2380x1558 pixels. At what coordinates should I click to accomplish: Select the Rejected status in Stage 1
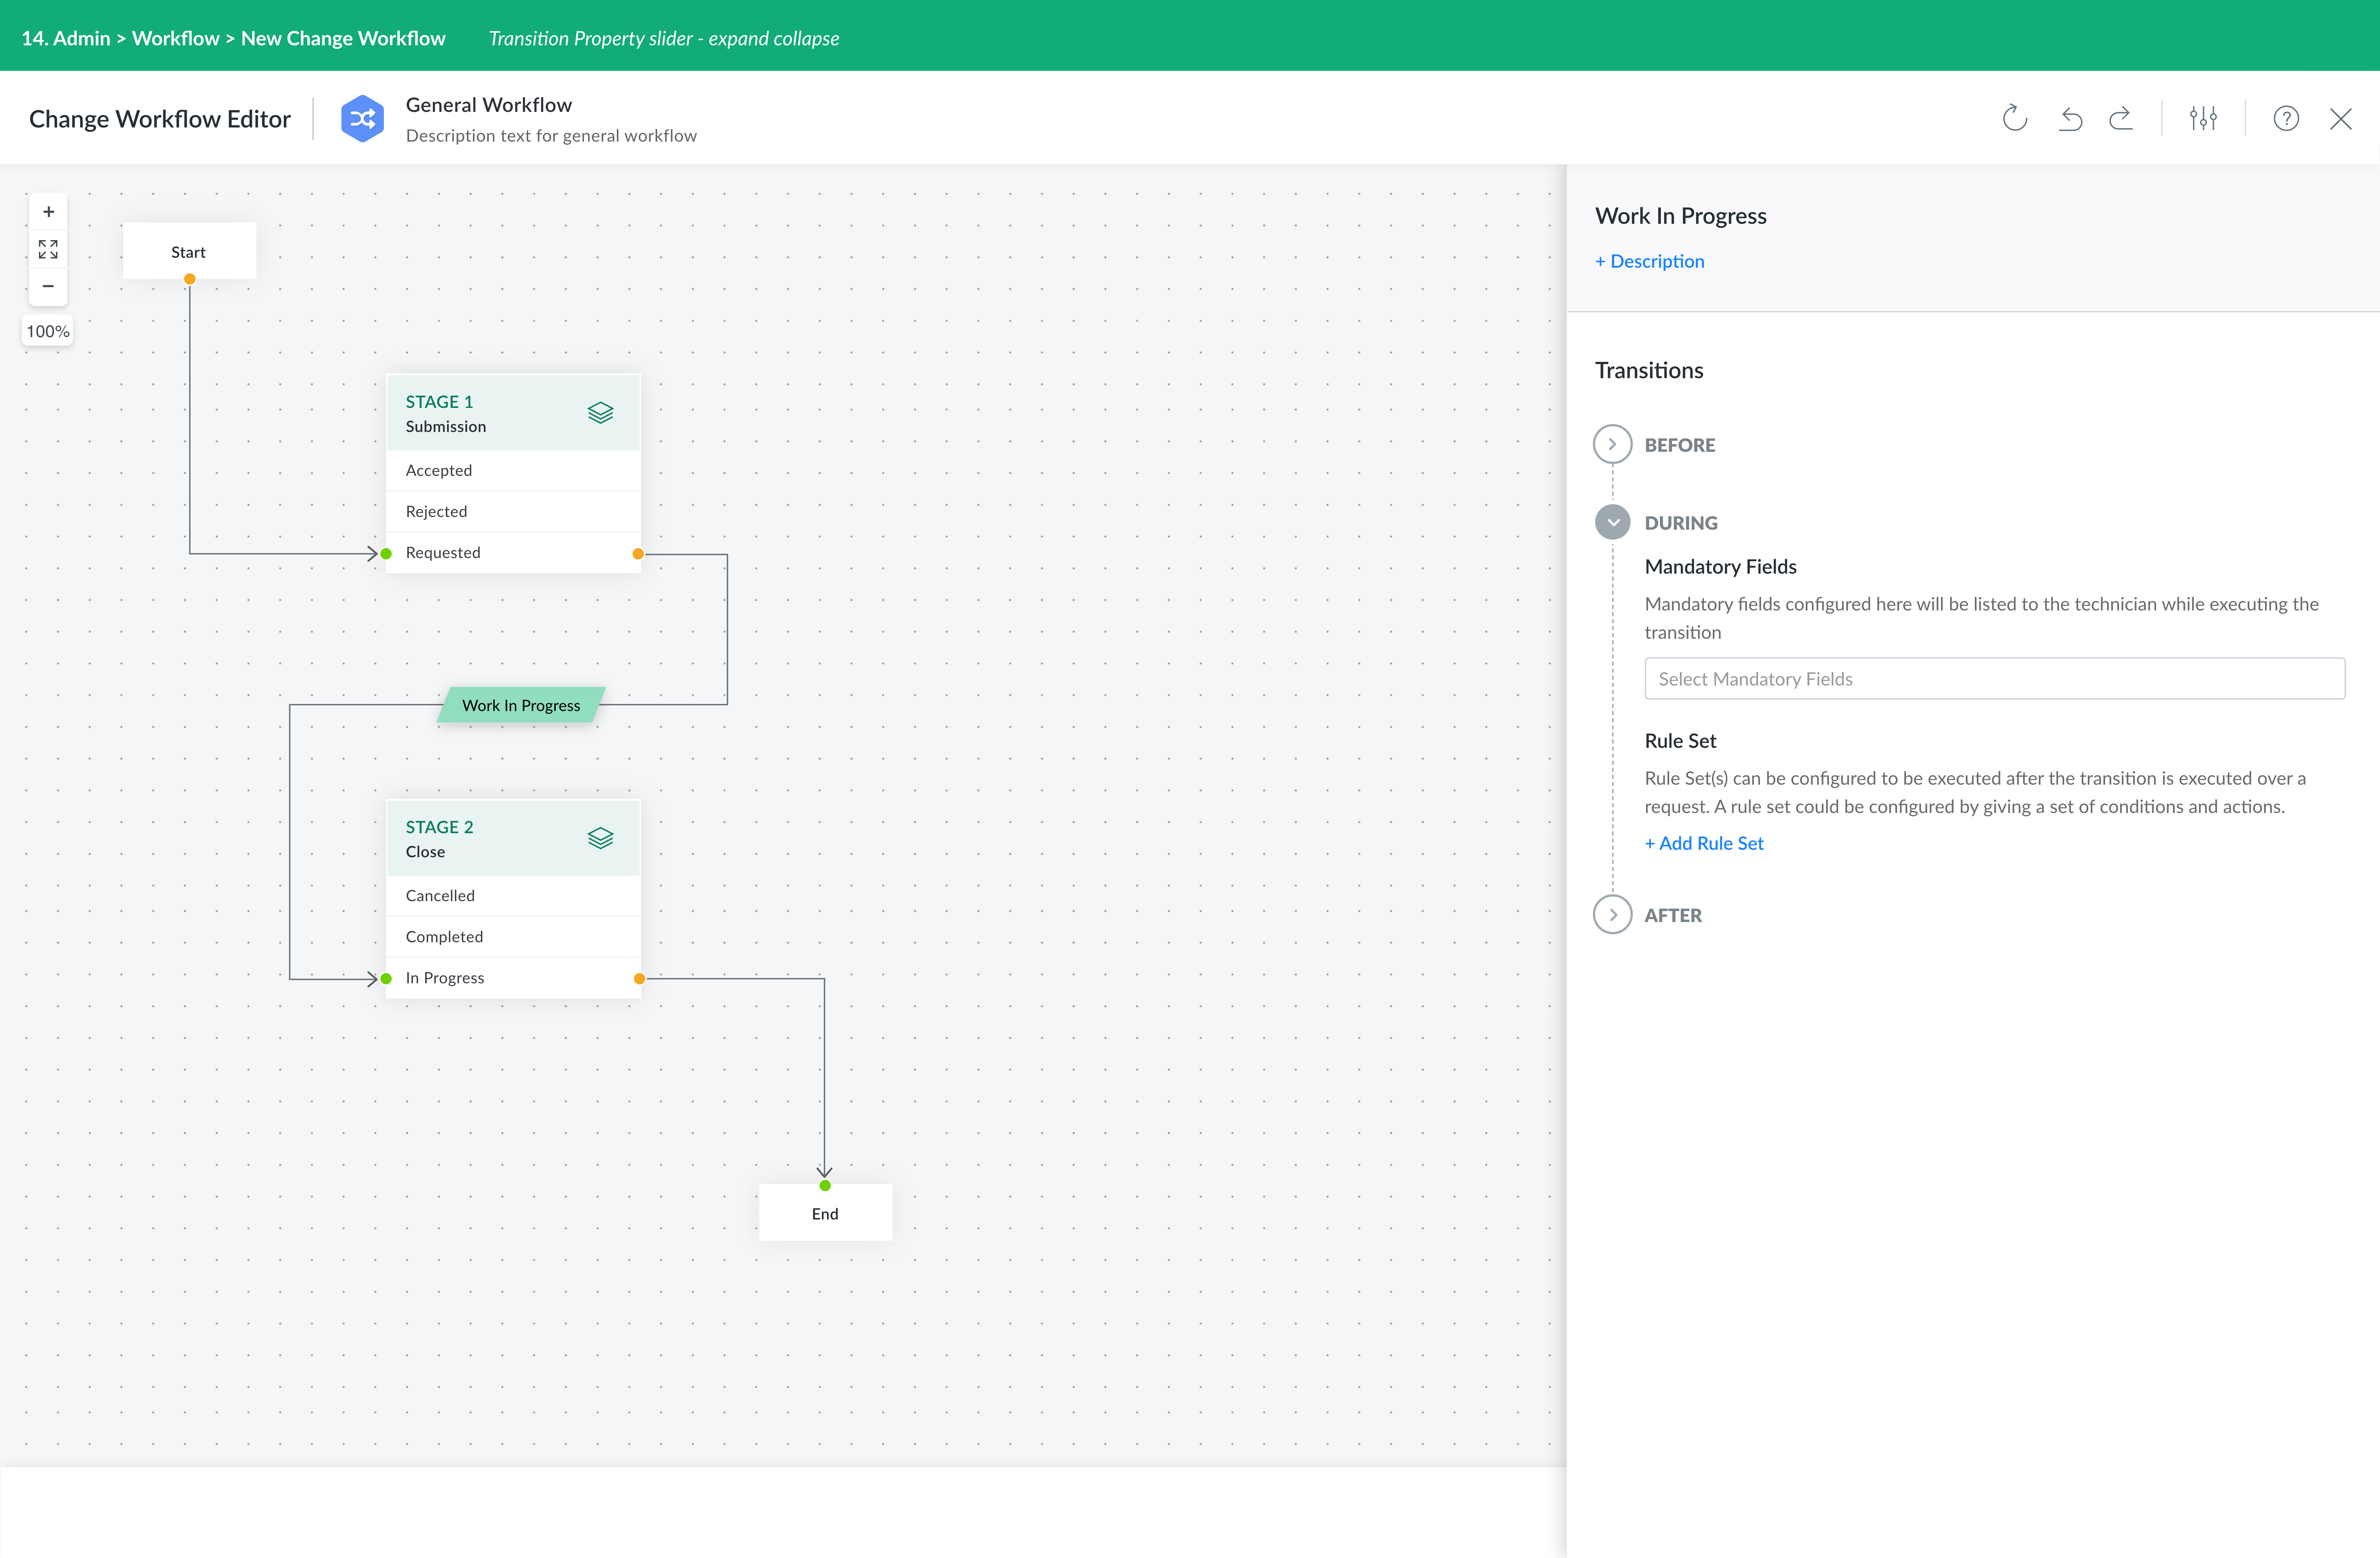(513, 511)
